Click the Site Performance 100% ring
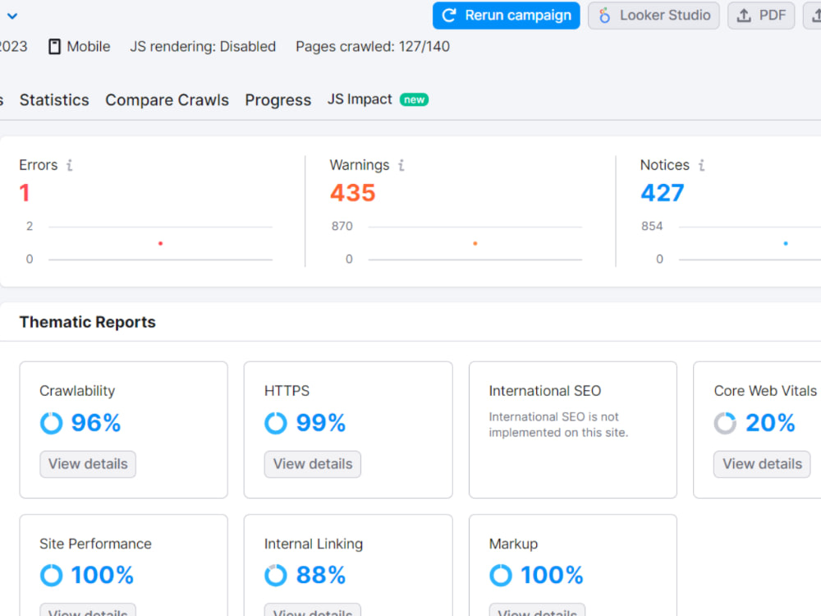 [x=51, y=575]
